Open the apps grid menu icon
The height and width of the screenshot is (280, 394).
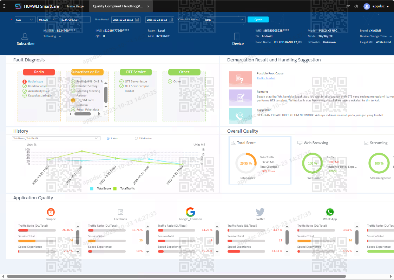pos(5,6)
